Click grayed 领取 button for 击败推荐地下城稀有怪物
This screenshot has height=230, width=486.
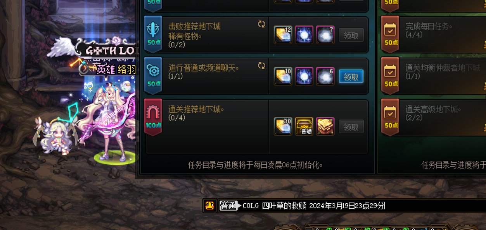click(x=351, y=36)
